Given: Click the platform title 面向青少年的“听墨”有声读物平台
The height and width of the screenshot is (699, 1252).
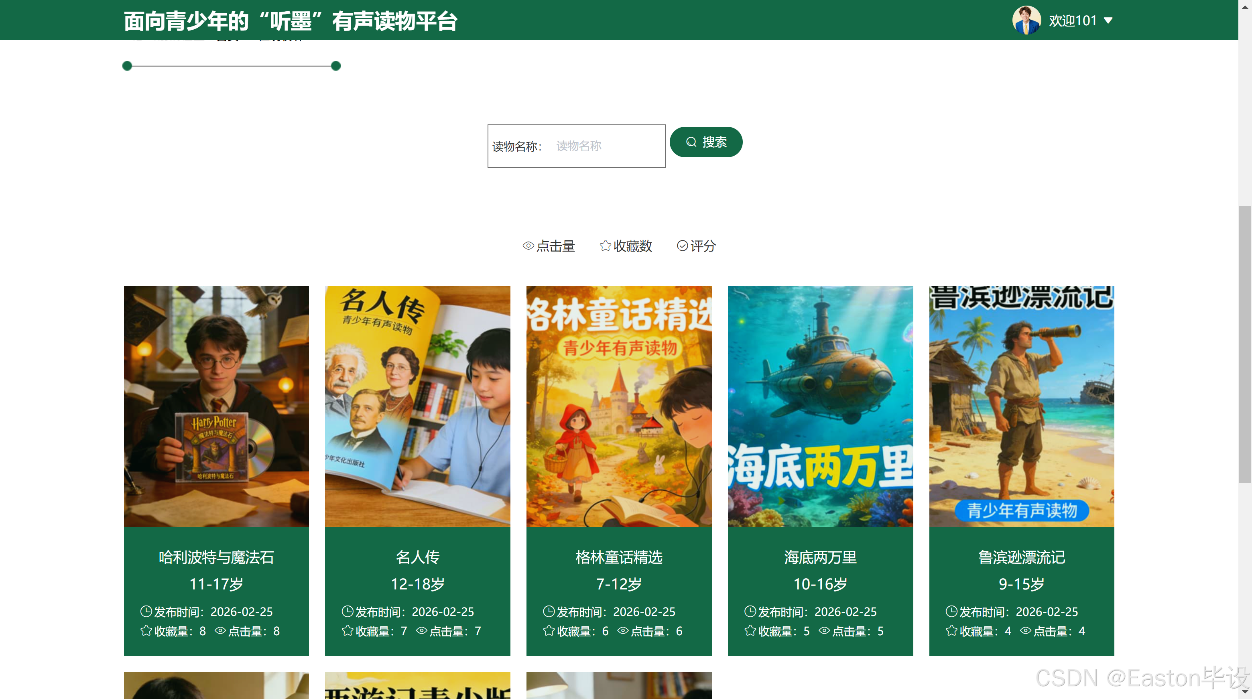Looking at the screenshot, I should pyautogui.click(x=291, y=21).
